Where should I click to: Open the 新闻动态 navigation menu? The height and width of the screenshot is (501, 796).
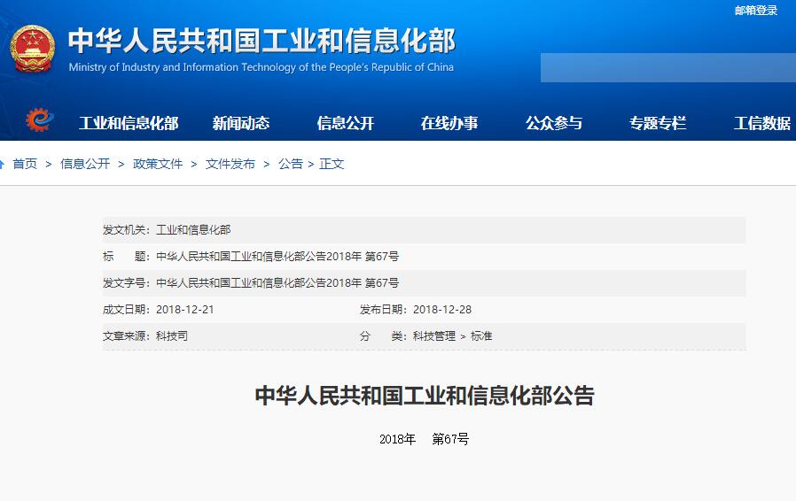point(240,123)
